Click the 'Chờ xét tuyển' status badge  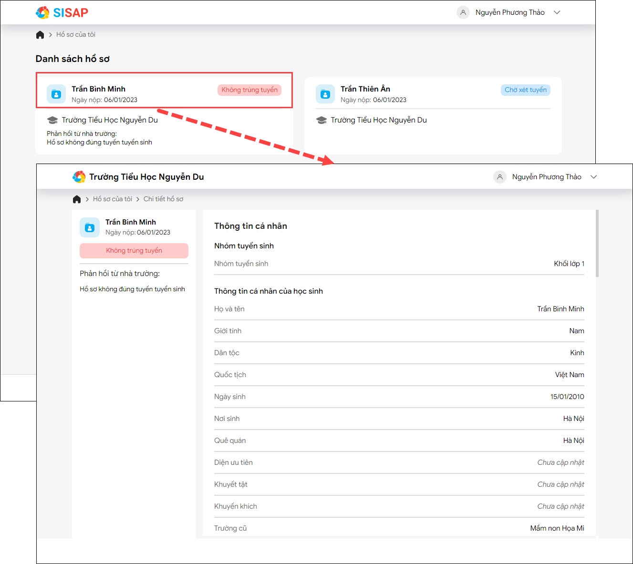tap(526, 90)
